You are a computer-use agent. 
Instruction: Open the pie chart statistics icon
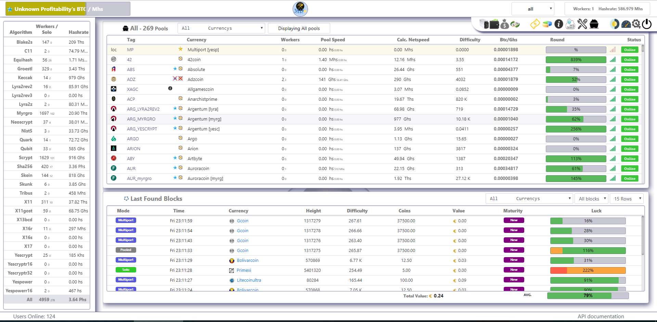point(547,24)
